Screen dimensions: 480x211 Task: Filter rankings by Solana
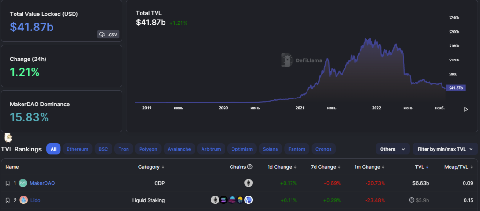coord(270,149)
